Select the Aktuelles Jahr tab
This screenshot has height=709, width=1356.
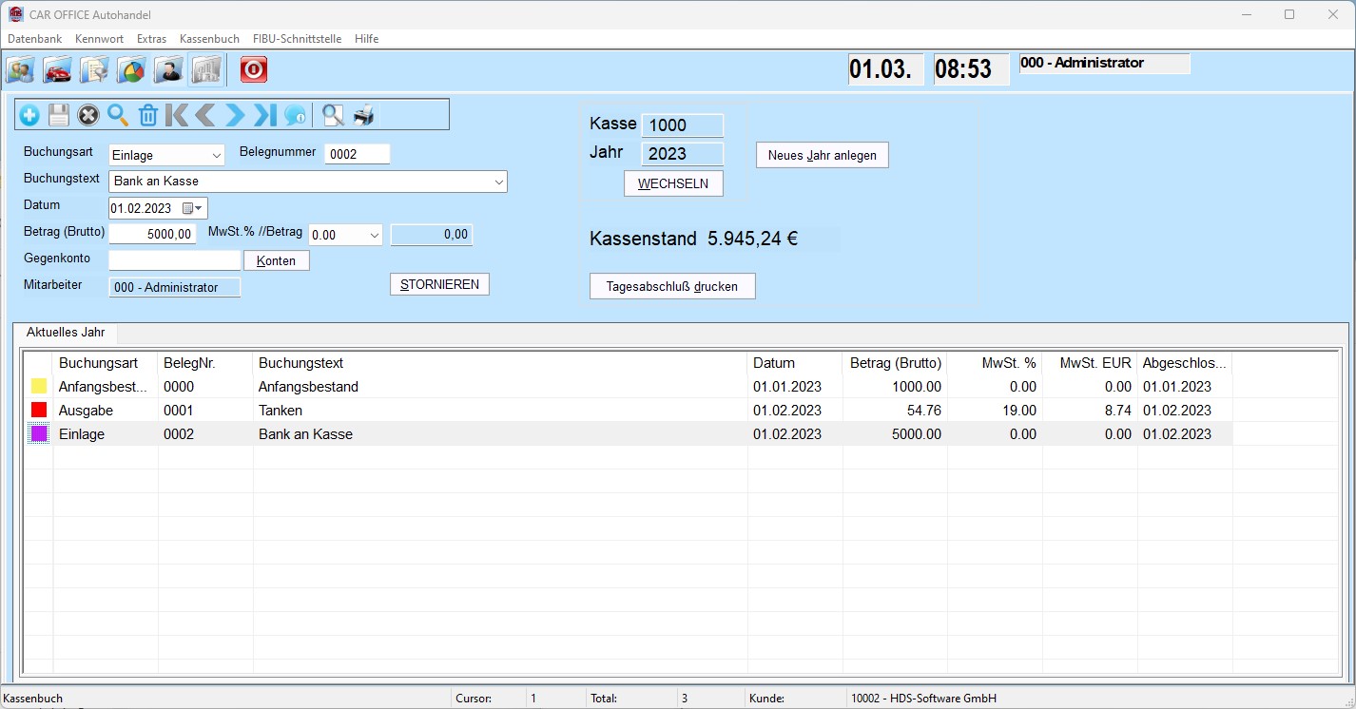[66, 333]
